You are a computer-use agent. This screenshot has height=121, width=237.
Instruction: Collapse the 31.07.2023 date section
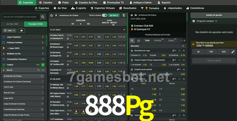tap(124, 30)
